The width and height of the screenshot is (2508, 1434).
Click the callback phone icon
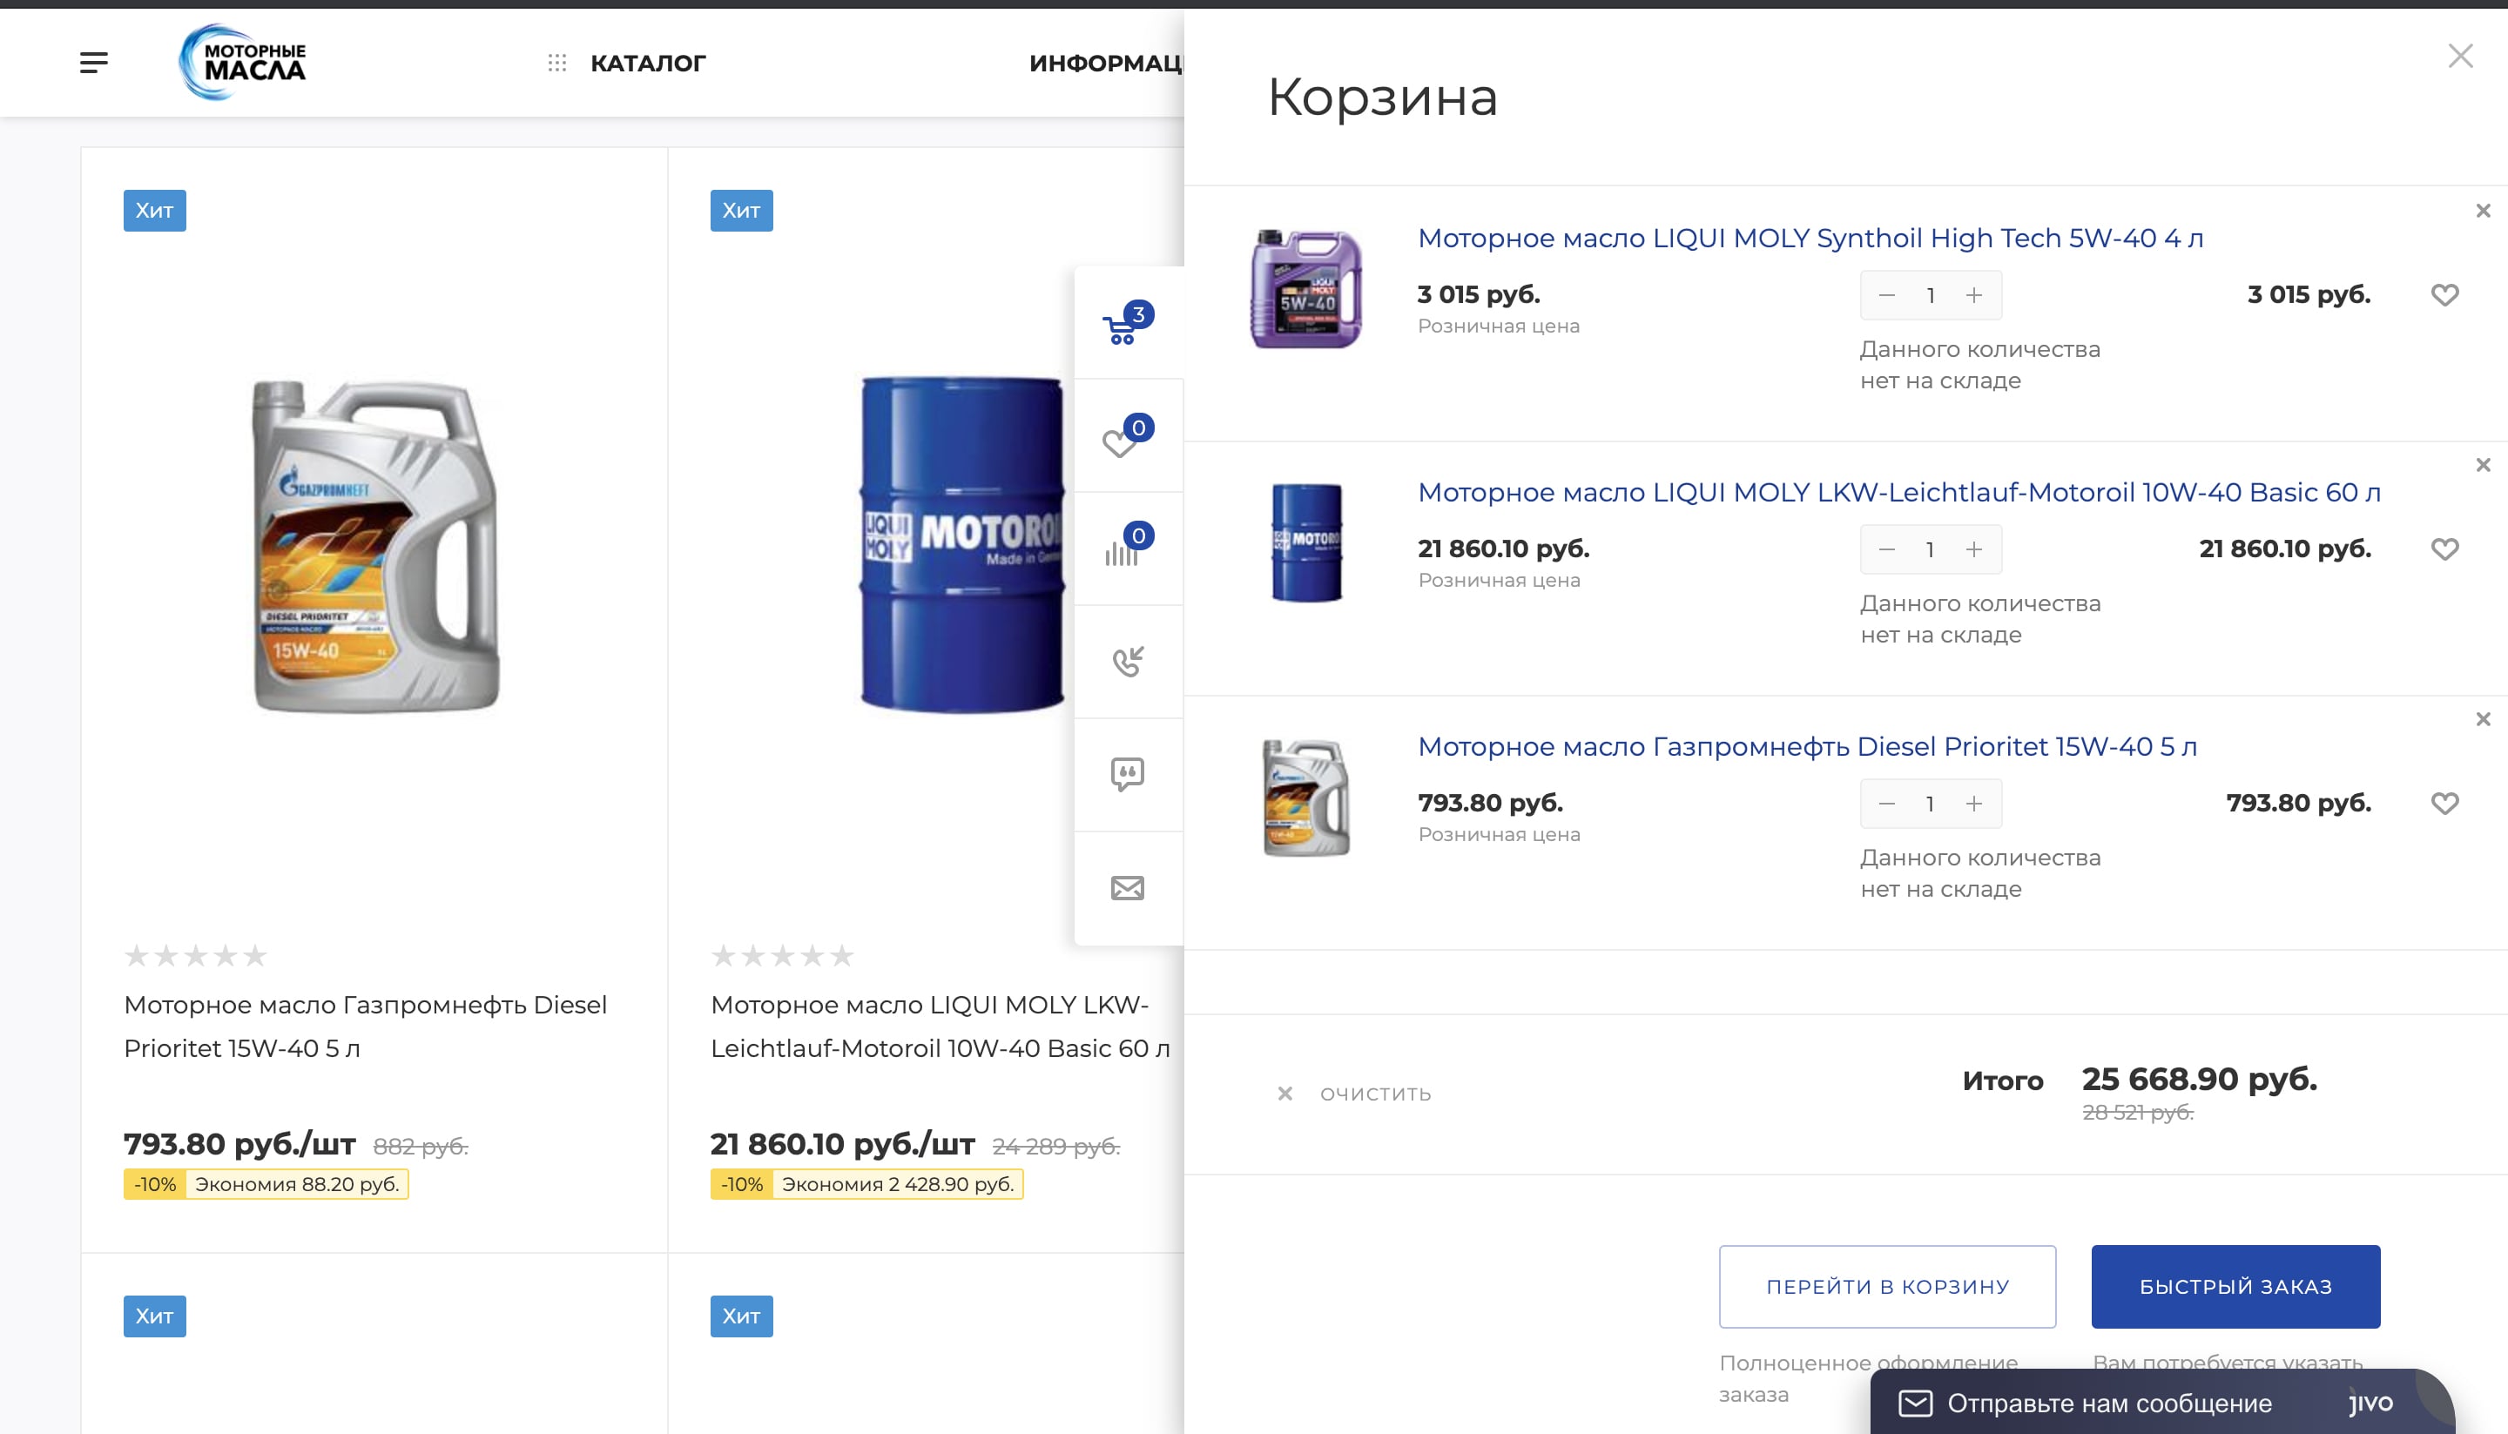point(1127,662)
